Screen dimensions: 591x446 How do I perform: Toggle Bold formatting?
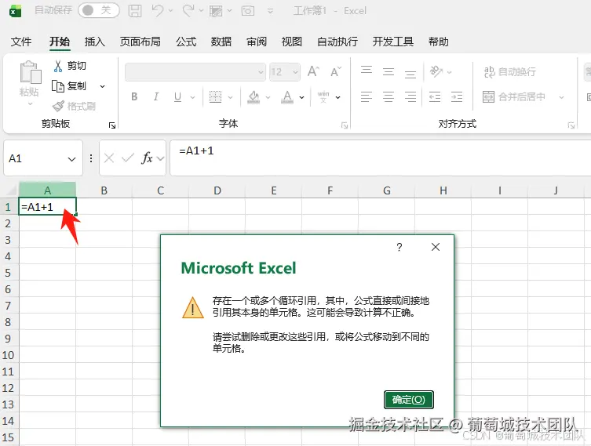click(134, 96)
